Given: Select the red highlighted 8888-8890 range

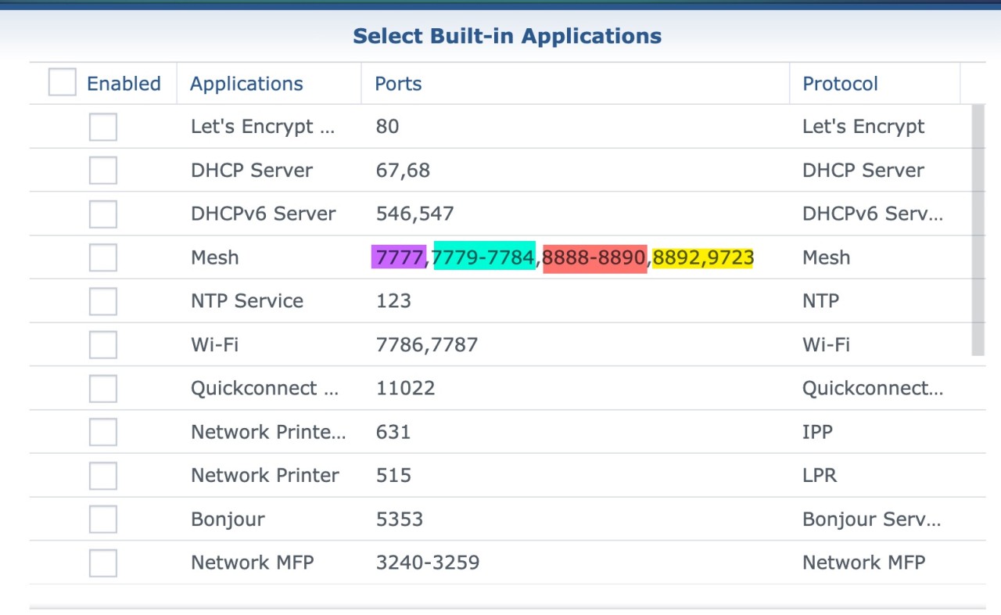Looking at the screenshot, I should (x=594, y=257).
